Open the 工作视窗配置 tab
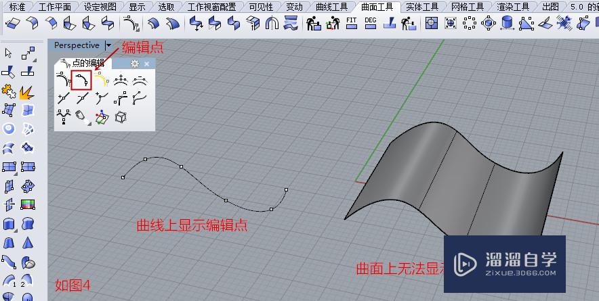 [211, 7]
